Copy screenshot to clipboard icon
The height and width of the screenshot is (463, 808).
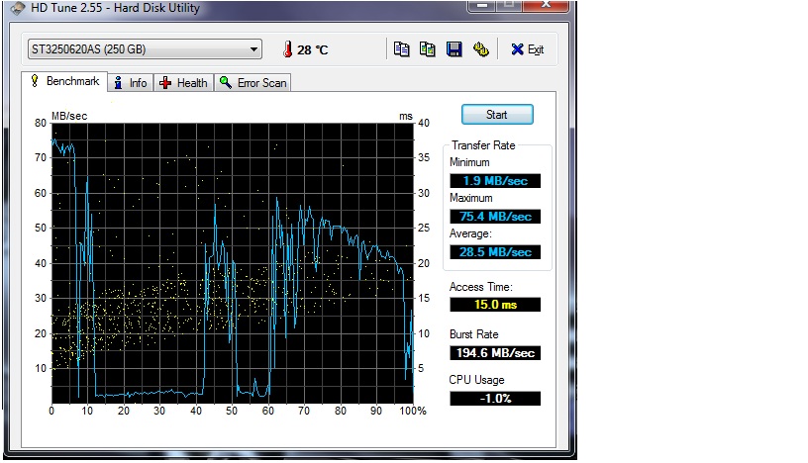(x=427, y=49)
